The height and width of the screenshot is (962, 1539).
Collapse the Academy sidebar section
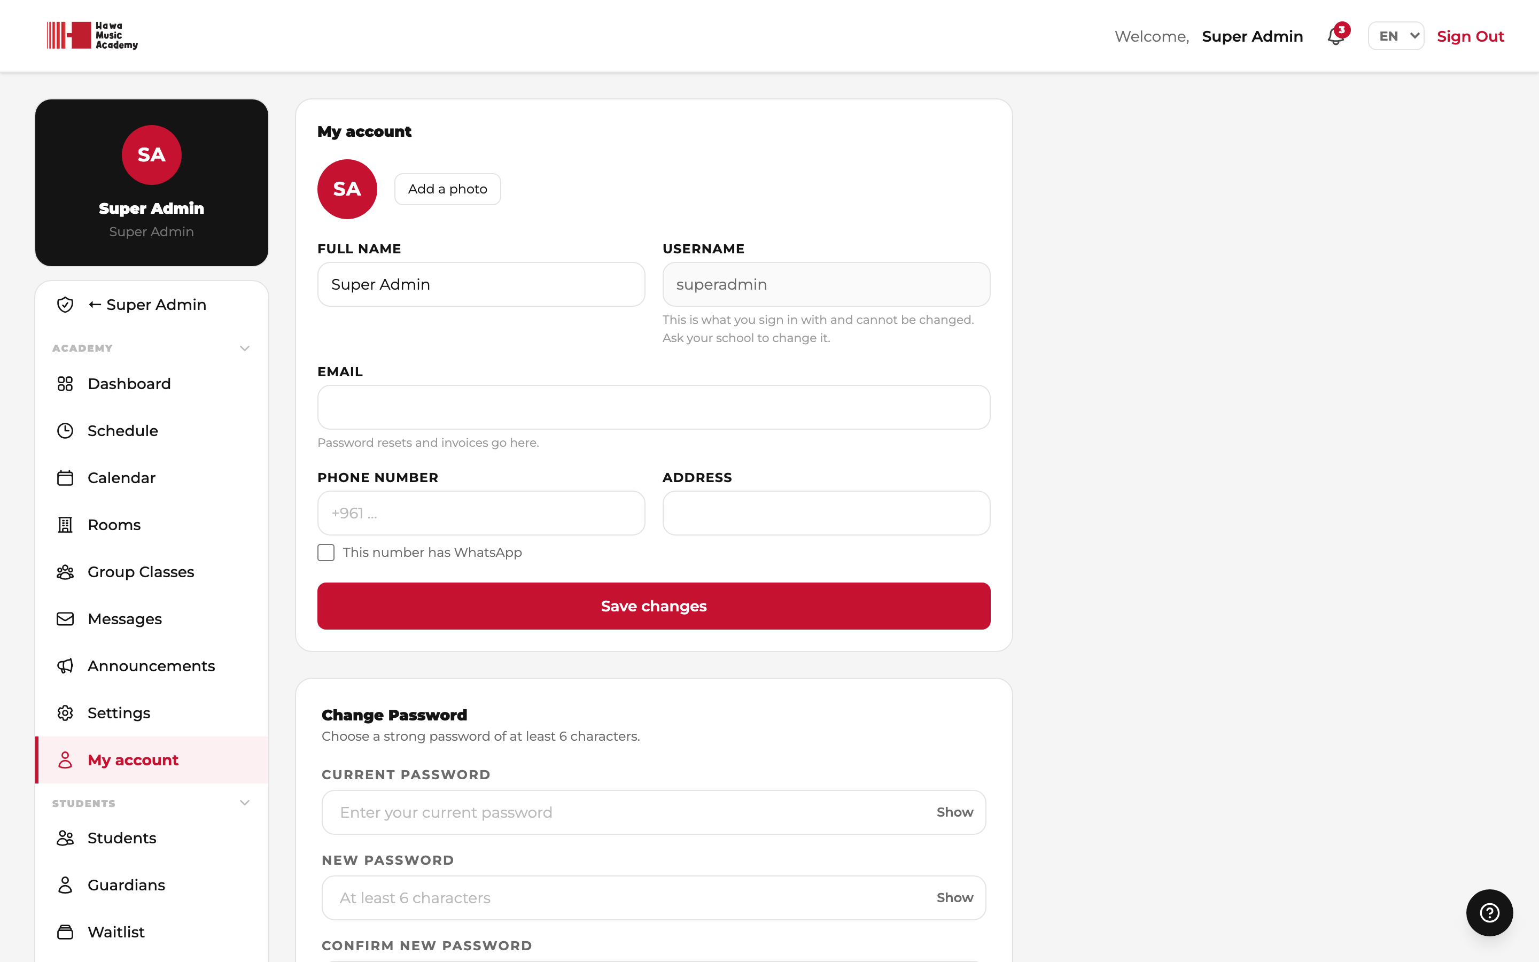coord(244,348)
